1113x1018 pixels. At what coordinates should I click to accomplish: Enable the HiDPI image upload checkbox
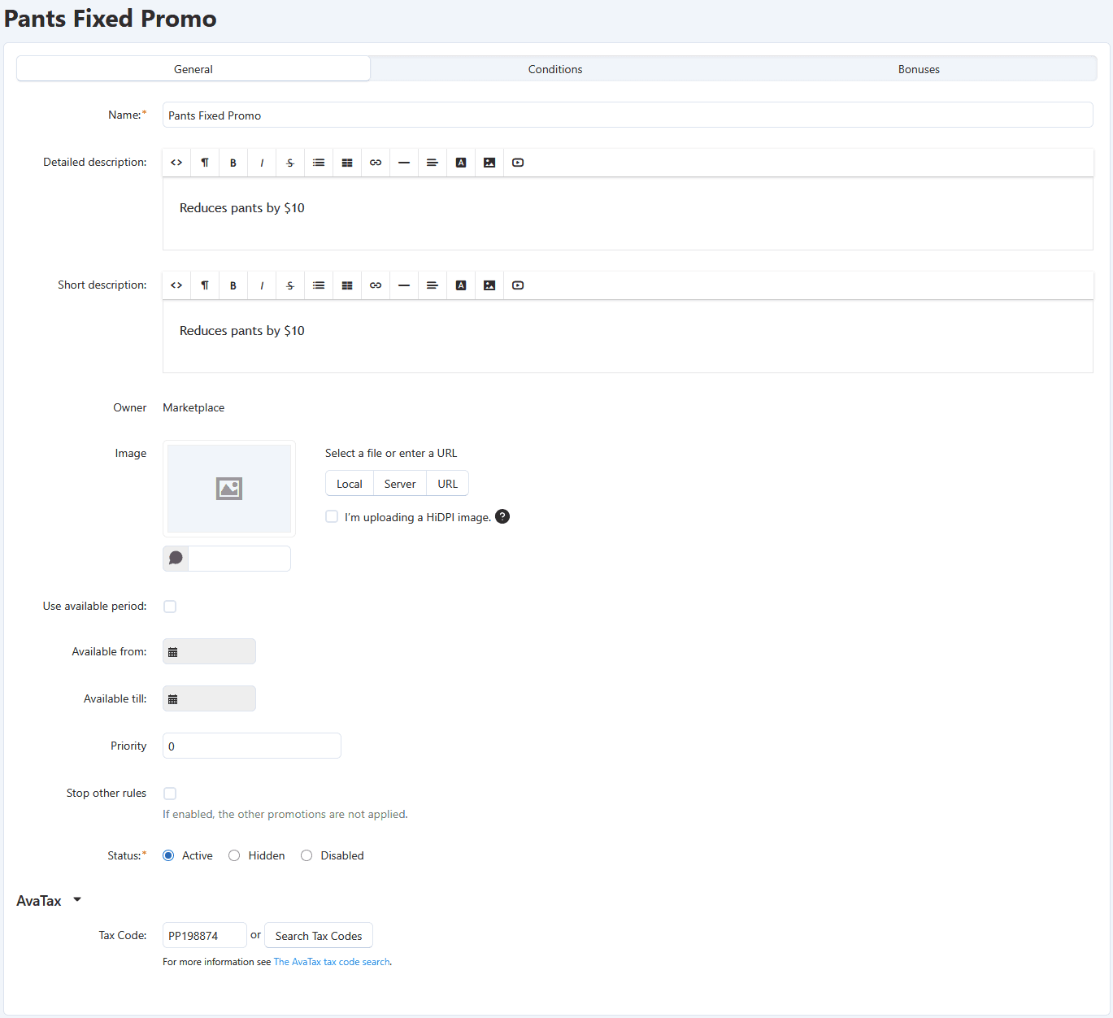tap(332, 516)
